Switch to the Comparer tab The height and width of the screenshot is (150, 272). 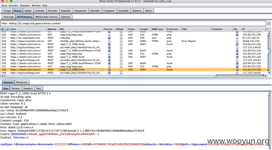pyautogui.click(x=109, y=11)
